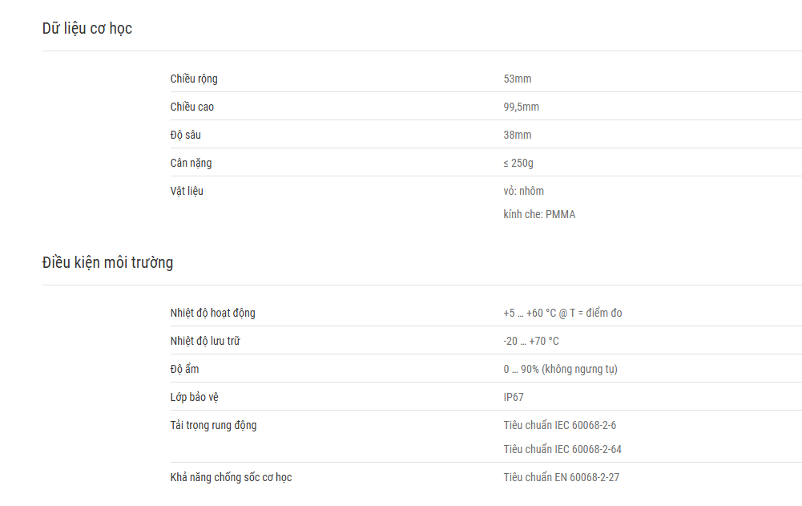Click the 'Cân nặng' label
Image resolution: width=802 pixels, height=506 pixels.
click(x=191, y=164)
